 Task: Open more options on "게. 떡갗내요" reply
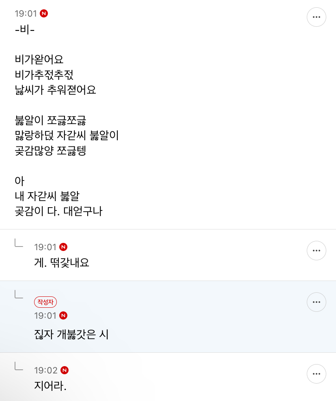tap(316, 251)
